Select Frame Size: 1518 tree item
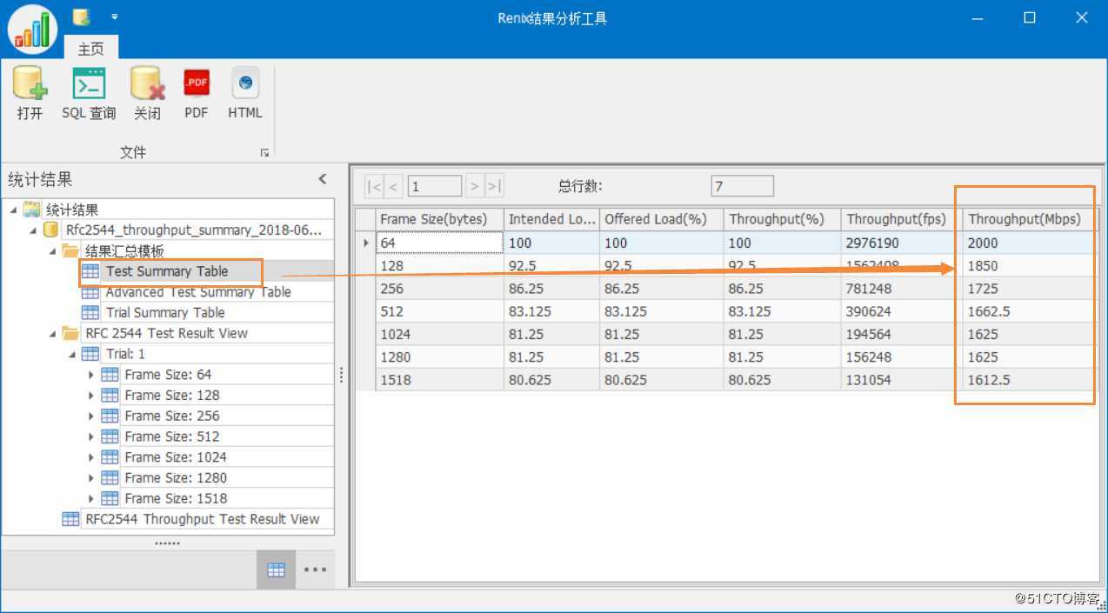1108x613 pixels. tap(176, 498)
